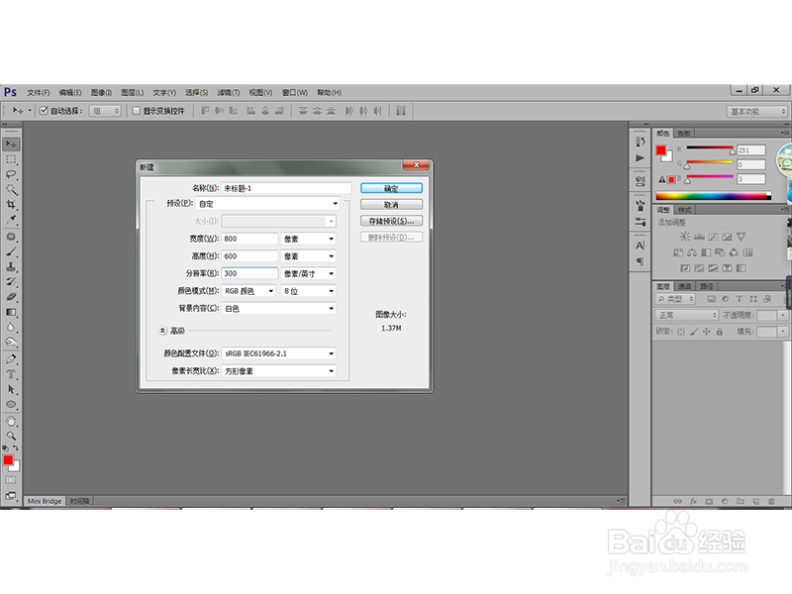Switch to the 样式 Styles tab
Screen dimensions: 792x594
[684, 210]
